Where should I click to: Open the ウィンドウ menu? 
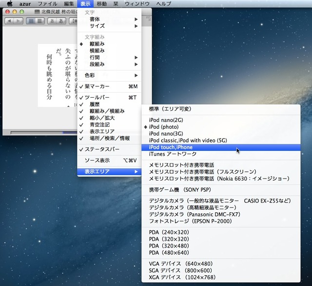[x=137, y=3]
